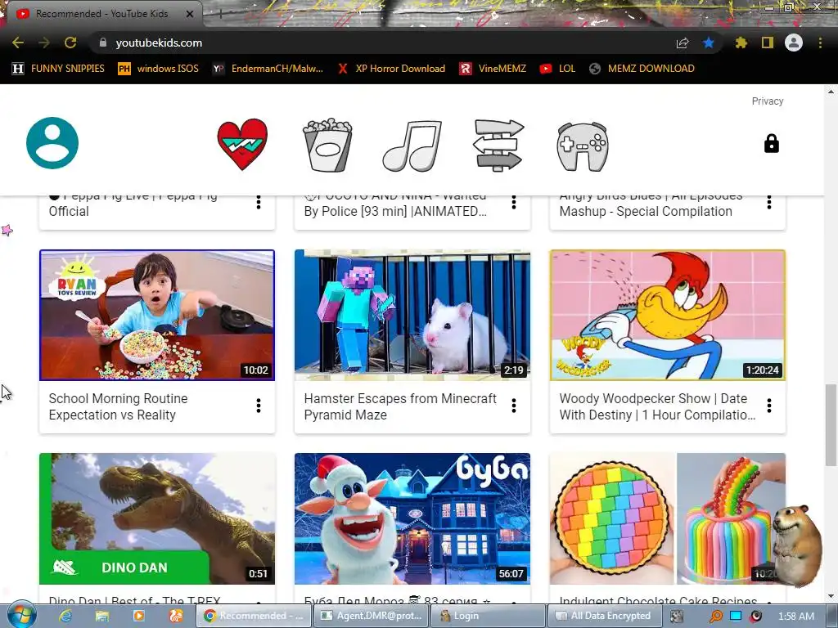Open options for Peppa Pig Live video

click(x=259, y=203)
